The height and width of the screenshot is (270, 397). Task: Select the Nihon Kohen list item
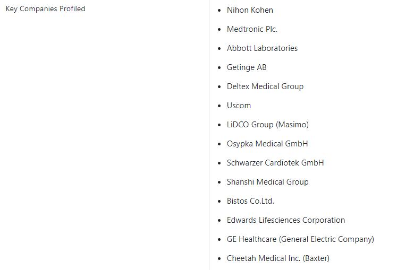(250, 10)
